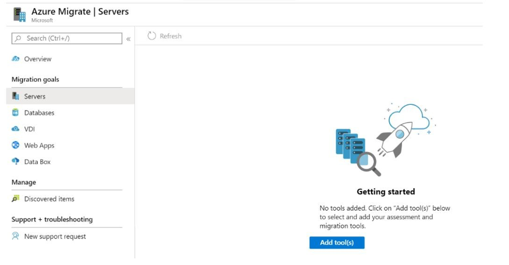Click the Refresh toolbar label
The width and height of the screenshot is (509, 265).
pos(170,36)
